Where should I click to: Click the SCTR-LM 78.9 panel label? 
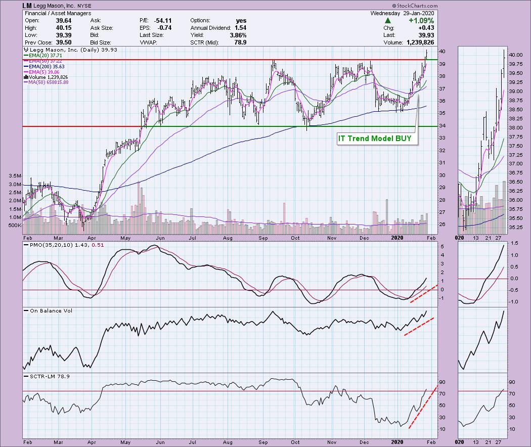click(47, 376)
